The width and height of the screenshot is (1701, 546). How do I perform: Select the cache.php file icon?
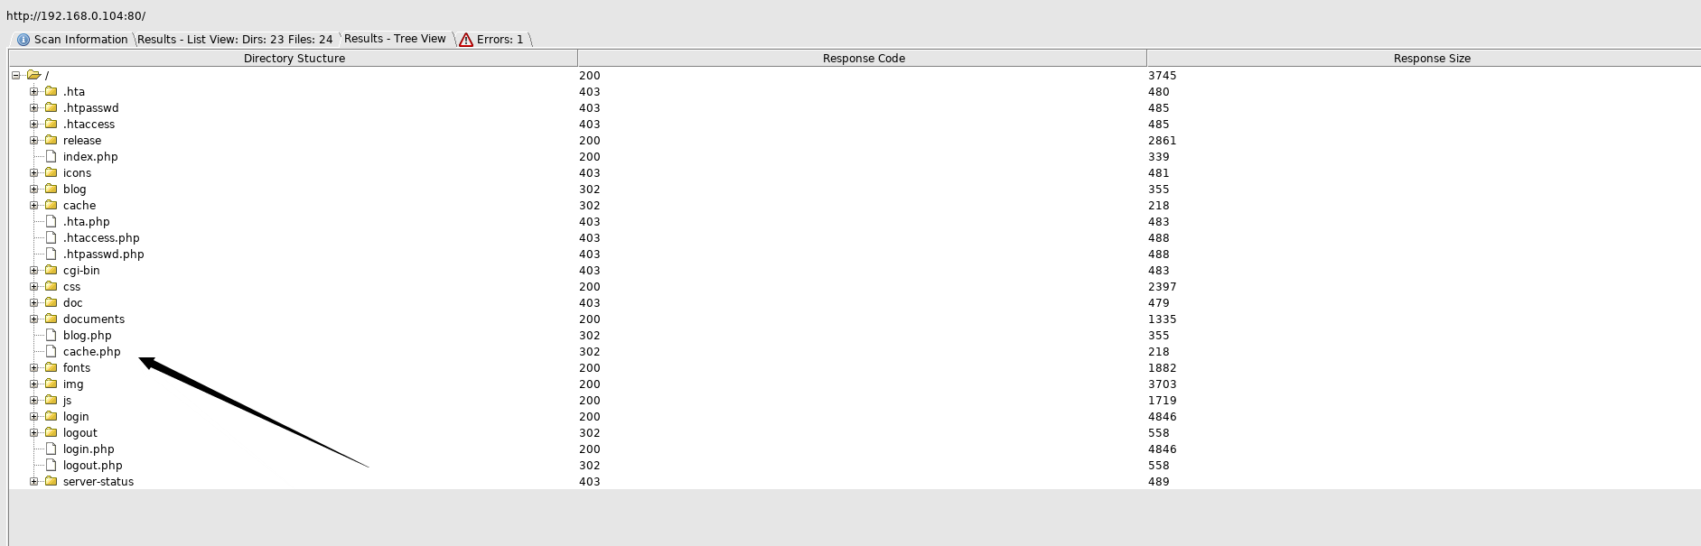[51, 351]
